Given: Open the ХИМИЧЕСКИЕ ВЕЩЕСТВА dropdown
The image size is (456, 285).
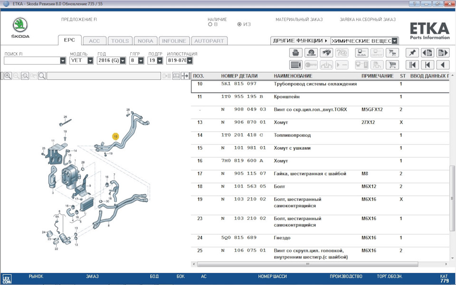Looking at the screenshot, I should point(395,41).
